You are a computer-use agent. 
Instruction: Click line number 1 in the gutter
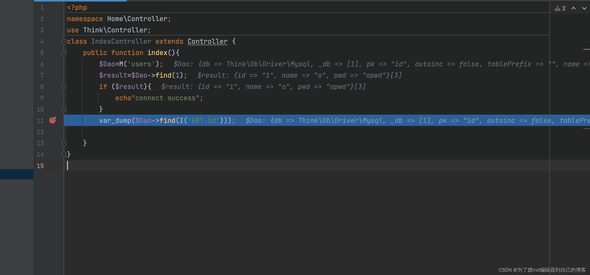[42, 8]
